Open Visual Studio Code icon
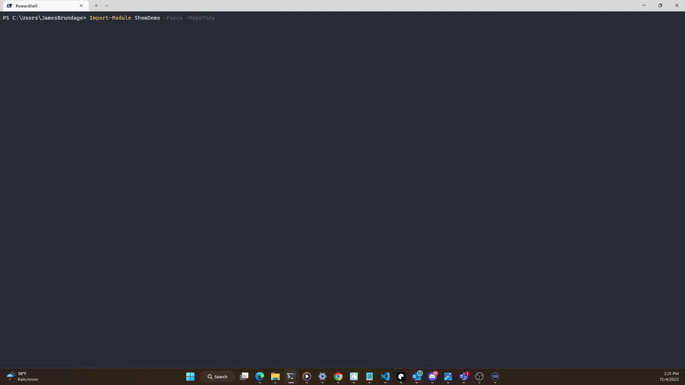This screenshot has width=685, height=385. tap(385, 376)
